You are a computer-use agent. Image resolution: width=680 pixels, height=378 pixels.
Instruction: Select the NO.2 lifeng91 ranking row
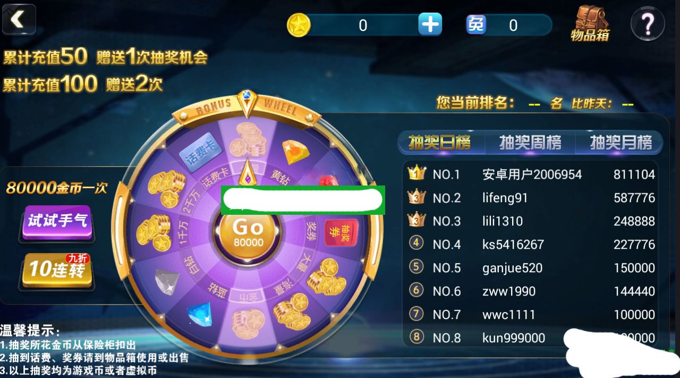pyautogui.click(x=530, y=198)
